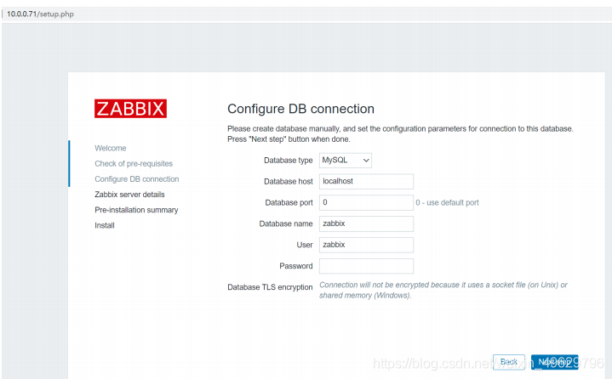Click the Database name label

286,223
